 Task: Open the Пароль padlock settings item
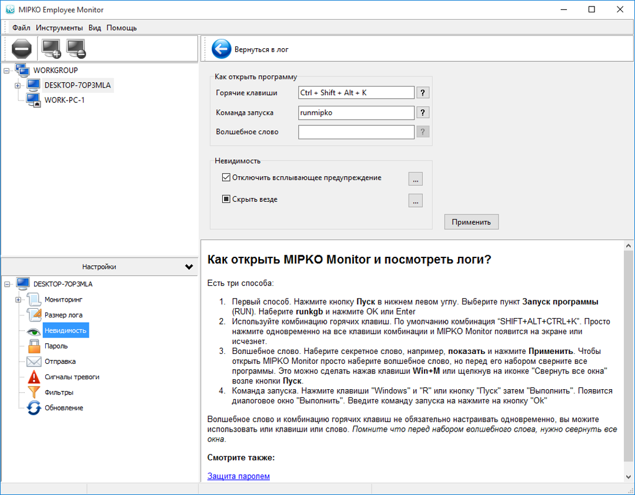pyautogui.click(x=56, y=346)
